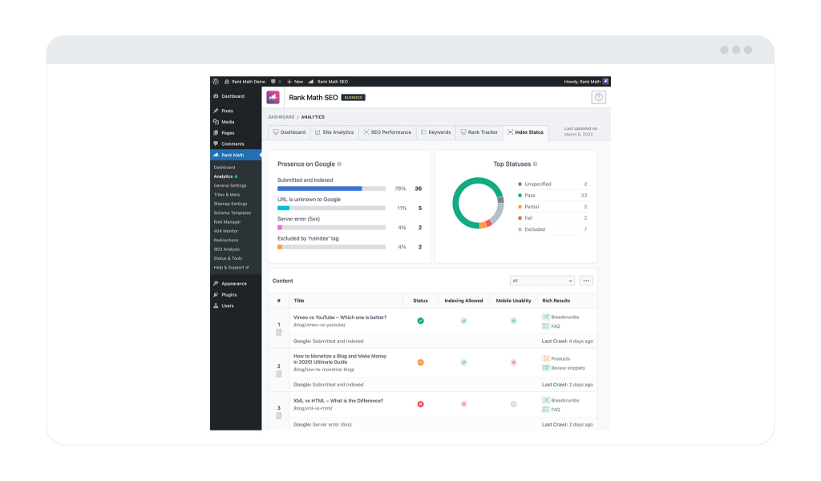This screenshot has width=821, height=481.
Task: Open SEO Analysis submenu item
Action: pos(226,249)
